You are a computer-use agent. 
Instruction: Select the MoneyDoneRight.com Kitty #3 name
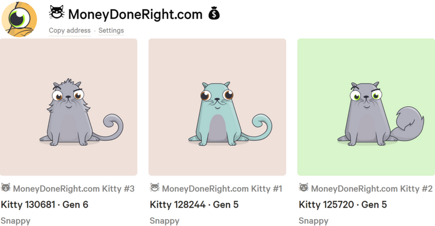click(74, 189)
